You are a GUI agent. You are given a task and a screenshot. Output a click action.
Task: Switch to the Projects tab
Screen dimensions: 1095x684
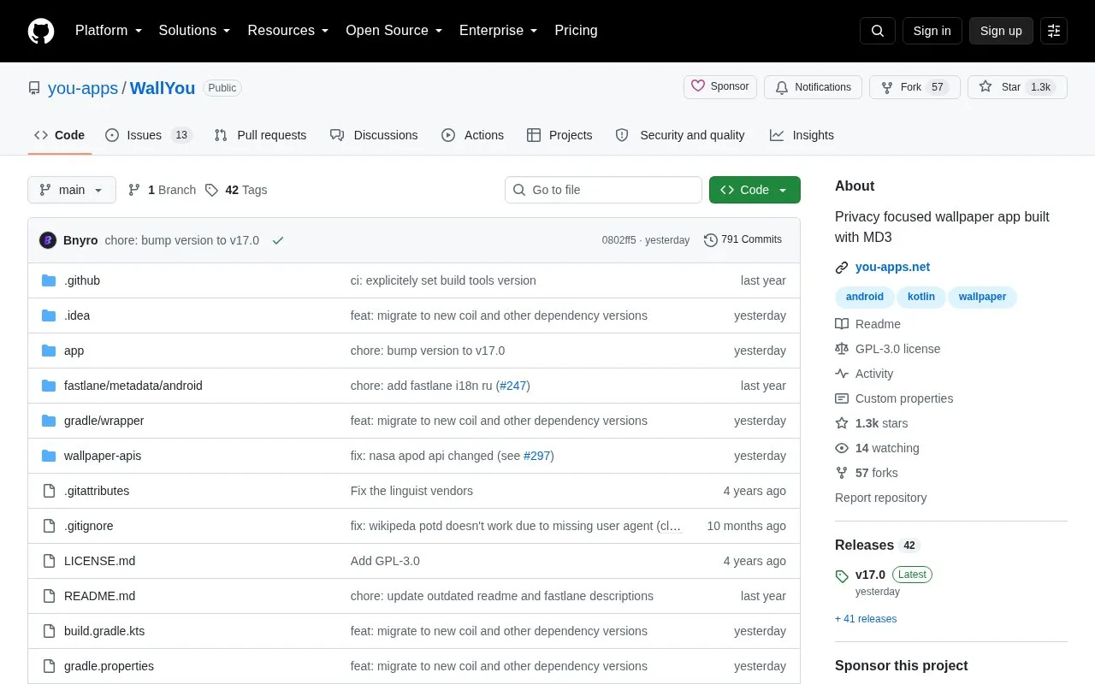click(x=559, y=135)
